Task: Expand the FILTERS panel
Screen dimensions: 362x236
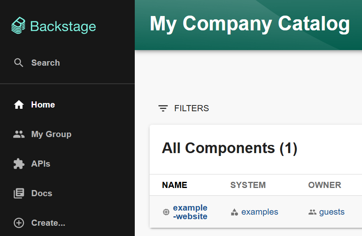Action: [x=184, y=108]
